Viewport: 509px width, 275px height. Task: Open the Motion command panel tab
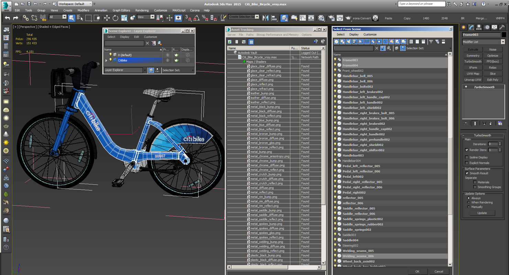pos(487,27)
